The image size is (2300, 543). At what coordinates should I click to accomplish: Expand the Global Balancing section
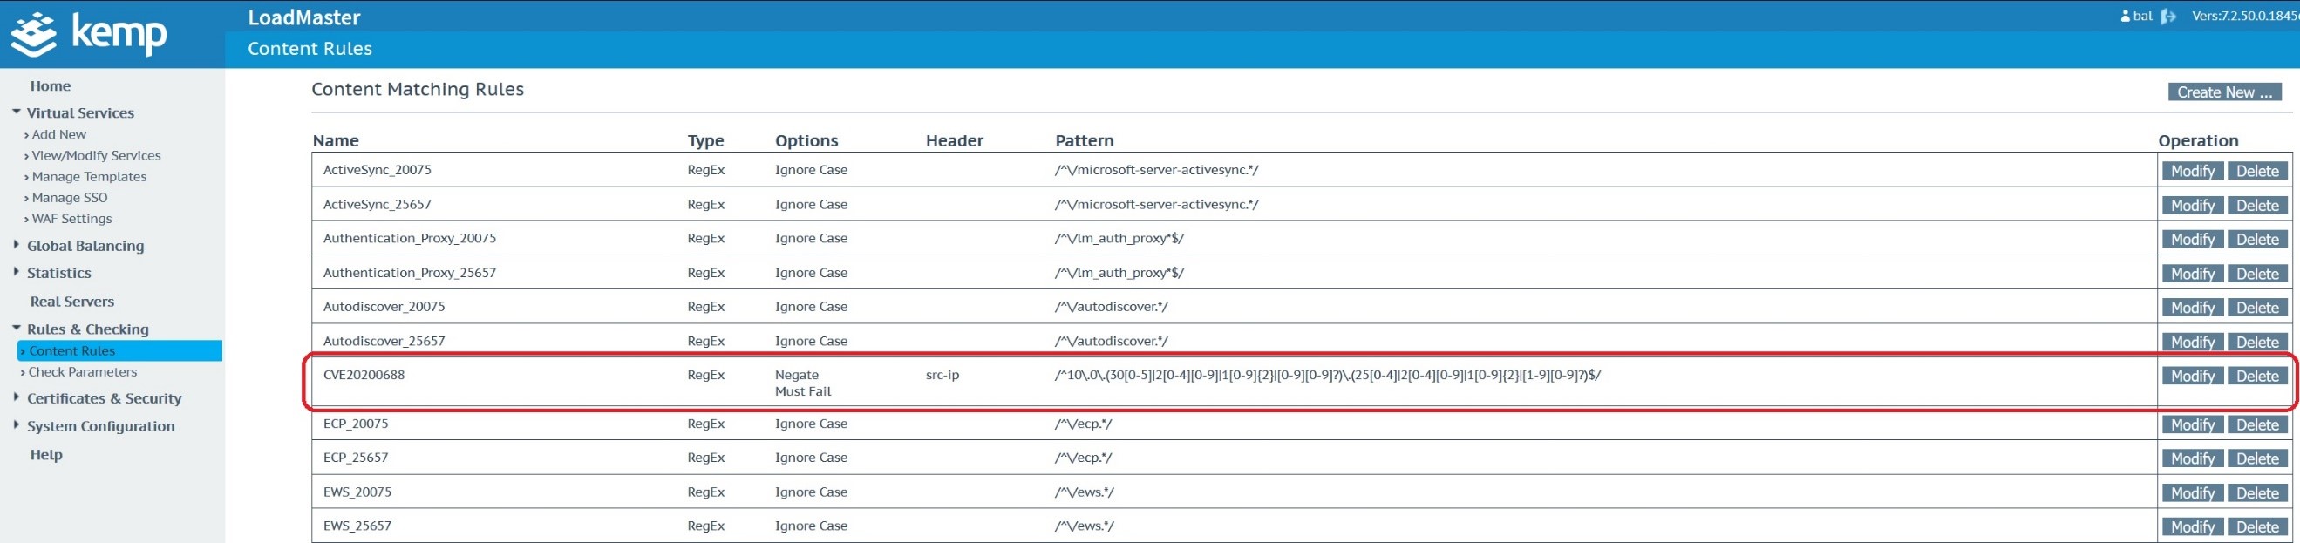[16, 245]
